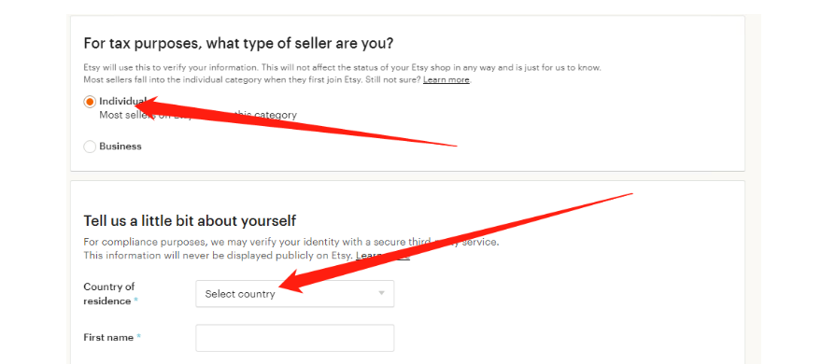Click the 'For compliance purposes' paragraph
Screen dimensions: 822x364
coord(291,249)
